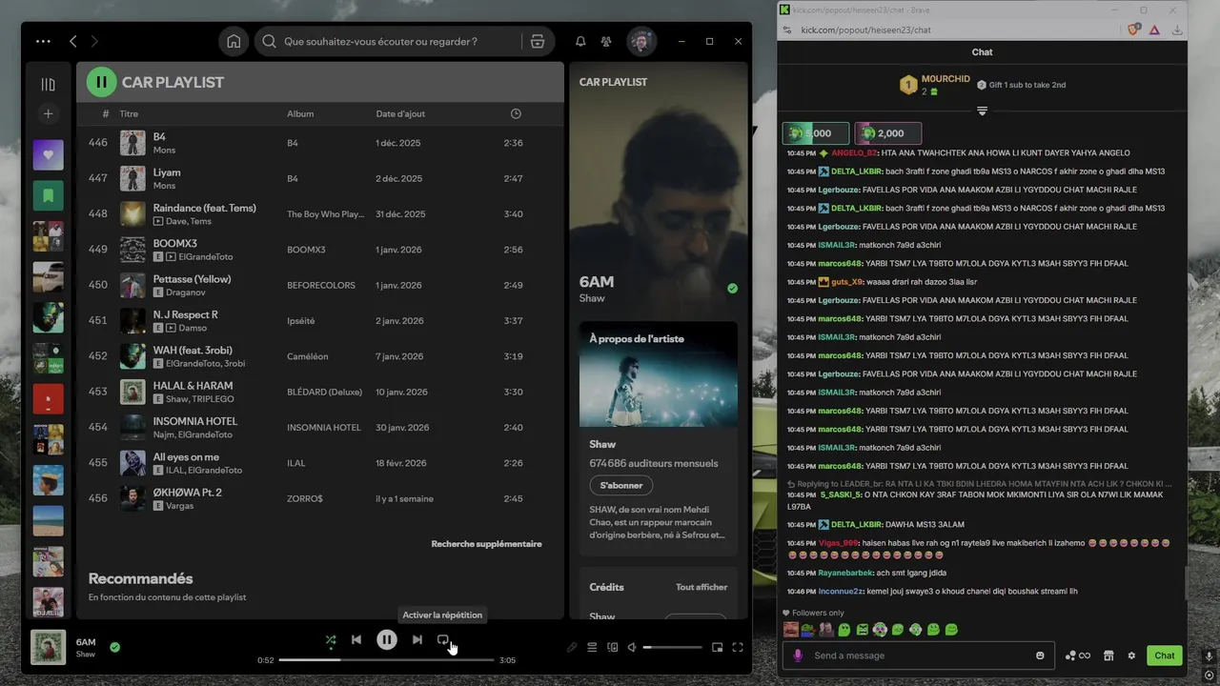Screen dimensions: 1220x686
Task: Focus the 'Que souhaitez-vous écouter' search field
Action: [391, 42]
